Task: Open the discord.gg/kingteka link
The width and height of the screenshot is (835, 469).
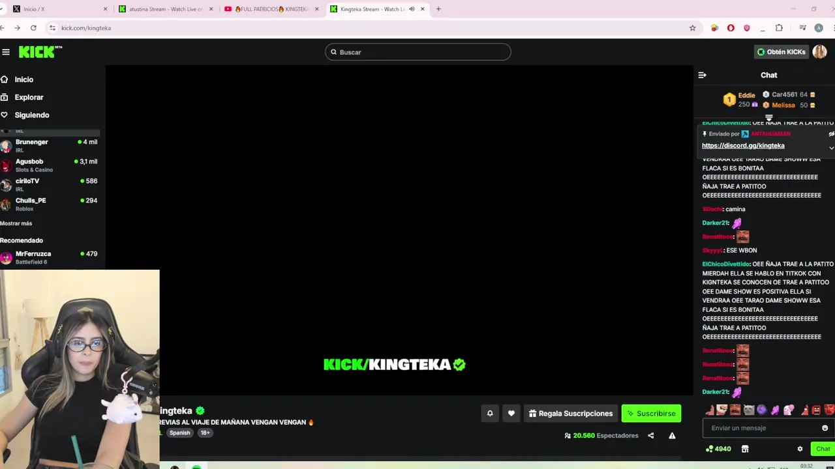Action: 743,146
